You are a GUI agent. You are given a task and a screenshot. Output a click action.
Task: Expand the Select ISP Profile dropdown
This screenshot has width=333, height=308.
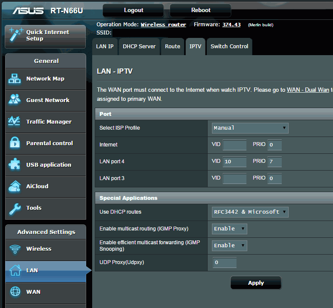click(x=250, y=128)
